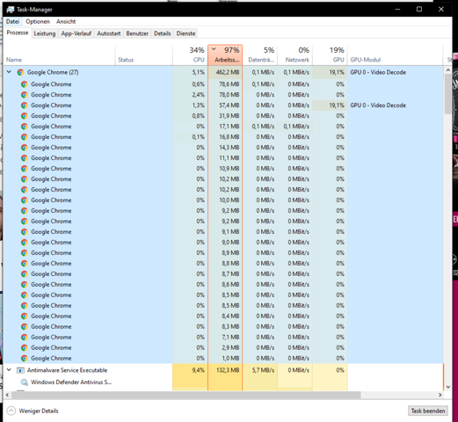Sort by the Datenträger column header
Image resolution: width=458 pixels, height=422 pixels.
coord(260,55)
